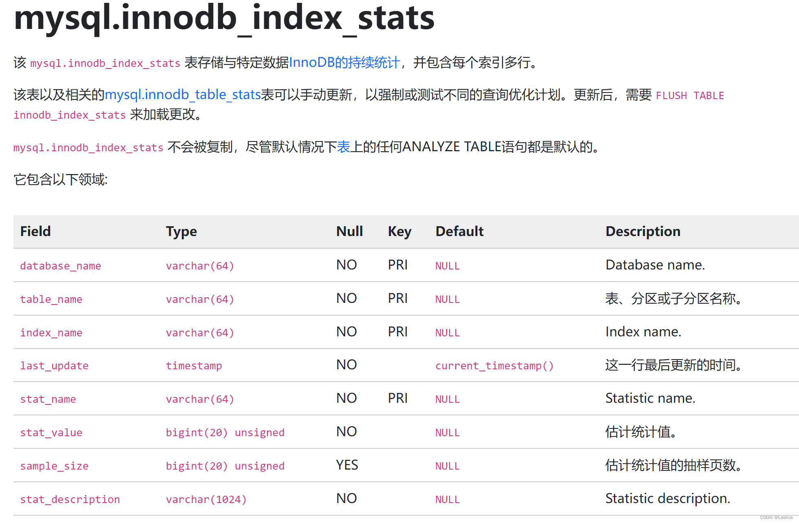Click the index_name field code
The image size is (799, 523).
tap(51, 333)
